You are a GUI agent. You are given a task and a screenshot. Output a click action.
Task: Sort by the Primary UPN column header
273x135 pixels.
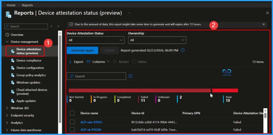[x=191, y=113]
